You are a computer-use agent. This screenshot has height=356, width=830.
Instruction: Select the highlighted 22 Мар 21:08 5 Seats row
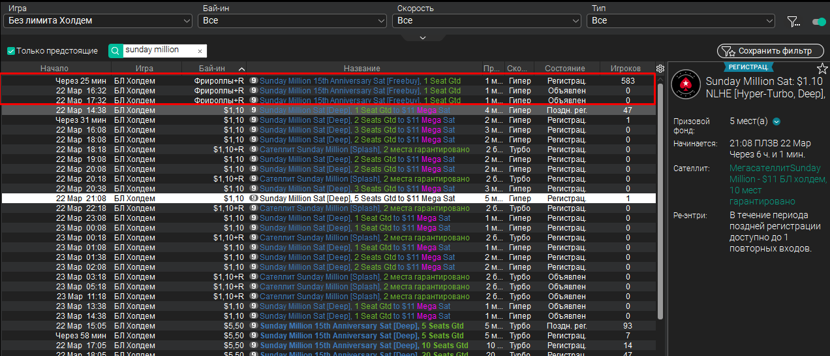328,199
